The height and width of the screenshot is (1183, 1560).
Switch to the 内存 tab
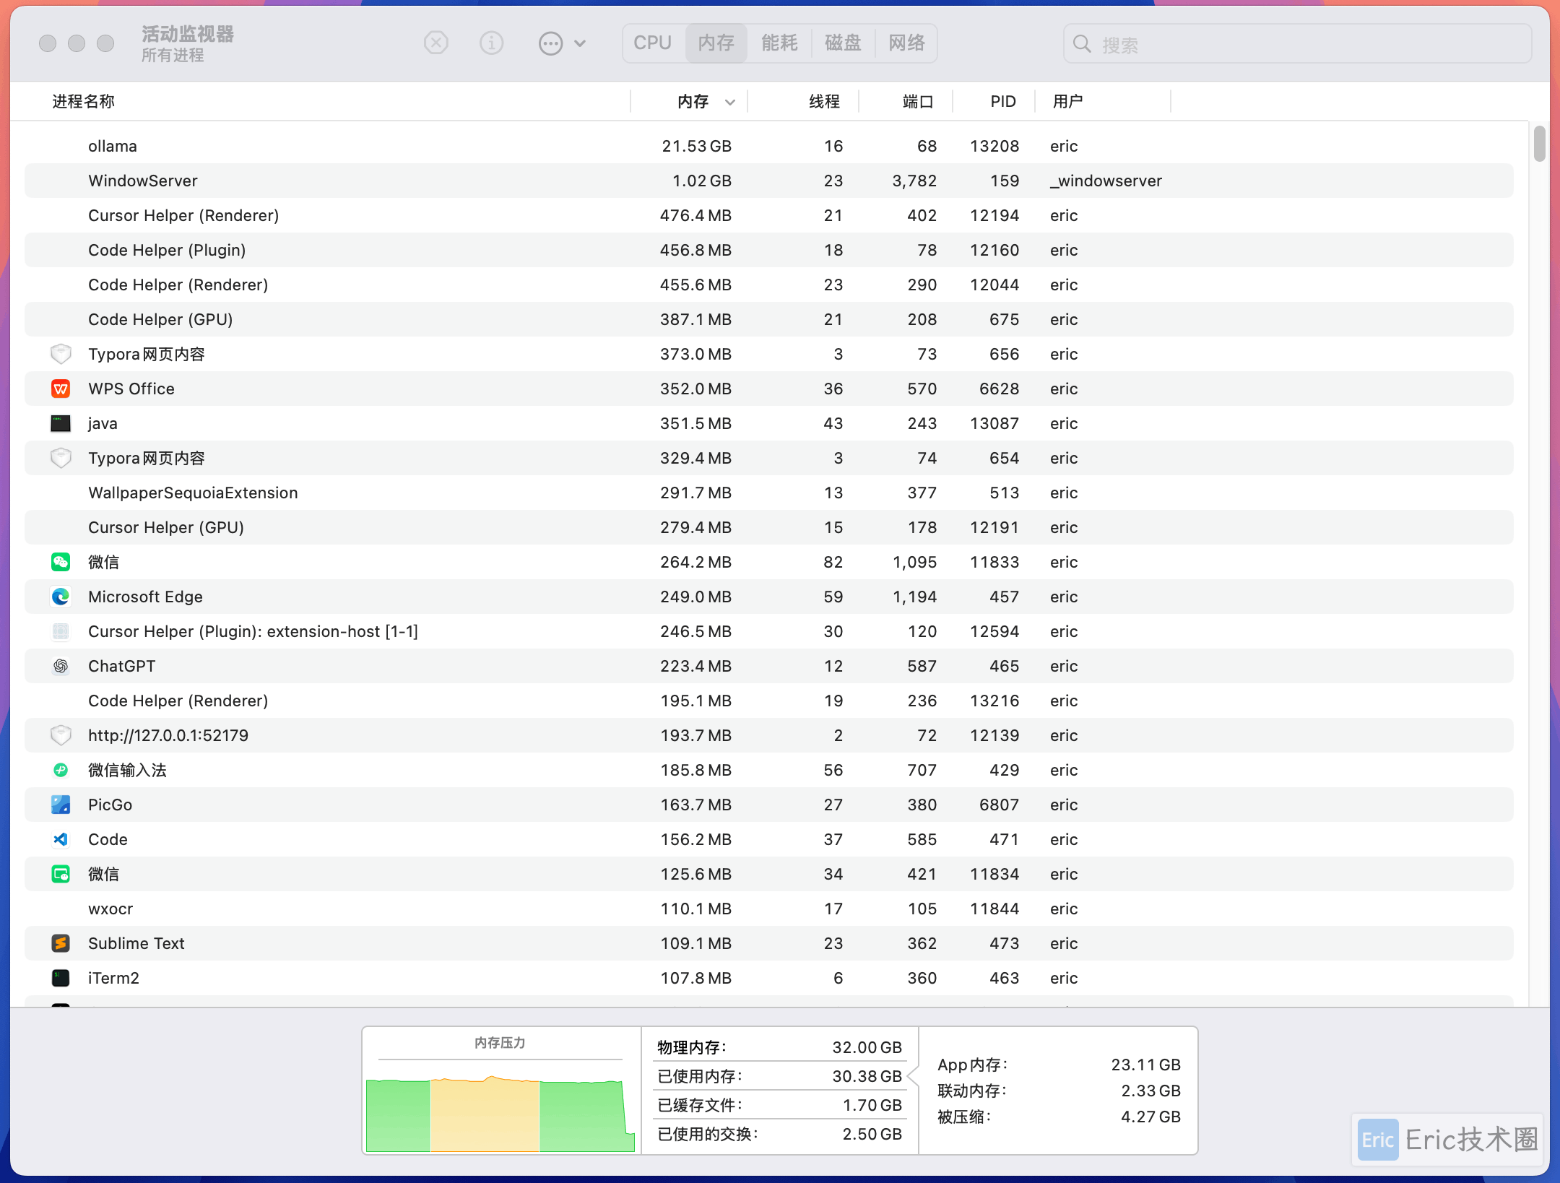click(x=716, y=43)
